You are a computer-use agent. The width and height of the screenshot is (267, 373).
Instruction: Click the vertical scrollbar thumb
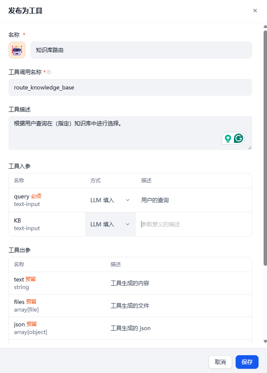265,148
